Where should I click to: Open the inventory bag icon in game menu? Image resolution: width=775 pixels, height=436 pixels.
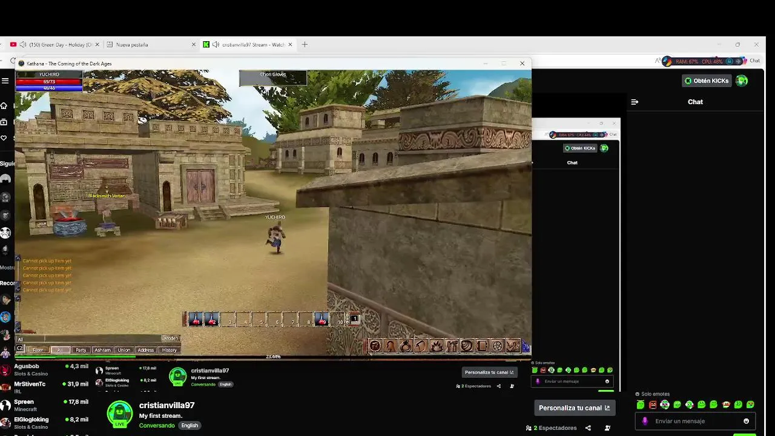pos(406,346)
